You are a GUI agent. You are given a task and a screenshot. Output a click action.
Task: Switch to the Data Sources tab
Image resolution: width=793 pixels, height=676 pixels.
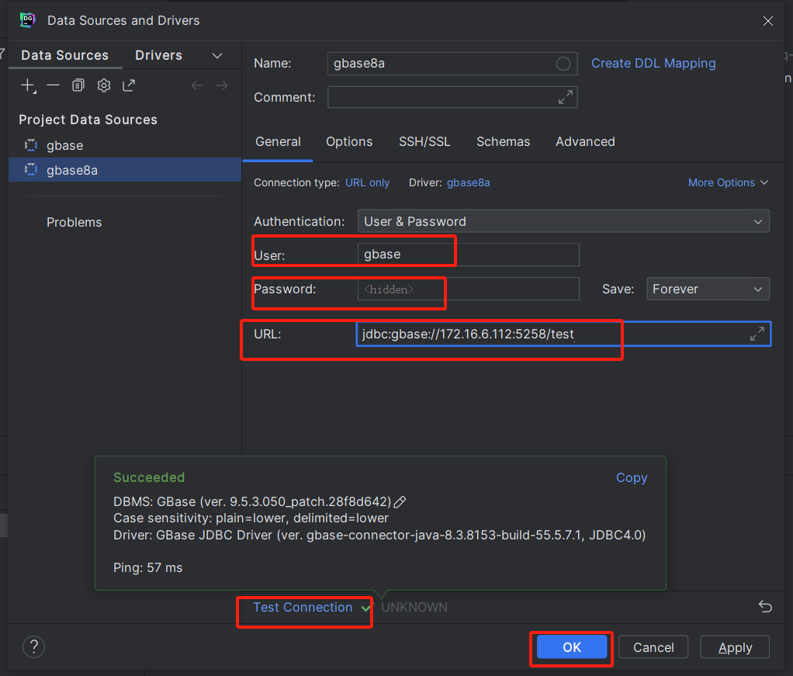(x=64, y=55)
